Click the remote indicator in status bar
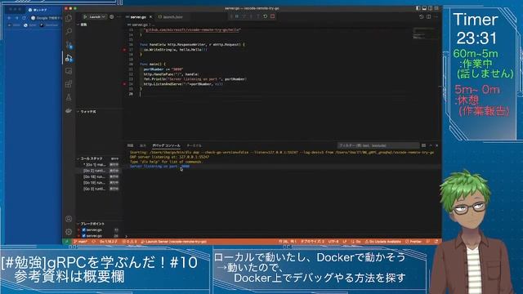The height and width of the screenshot is (294, 523). [67, 242]
